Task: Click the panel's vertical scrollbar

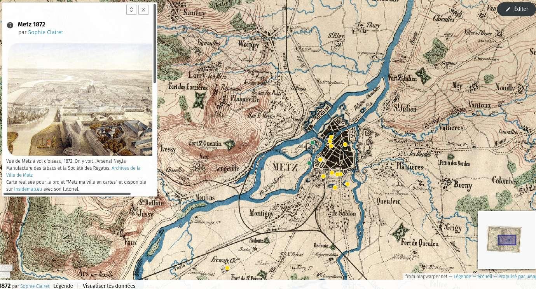Action: (155, 43)
